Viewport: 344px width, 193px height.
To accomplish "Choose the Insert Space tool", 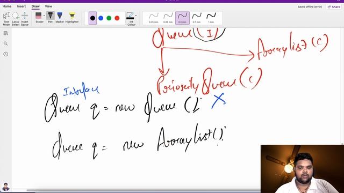I will click(x=25, y=19).
